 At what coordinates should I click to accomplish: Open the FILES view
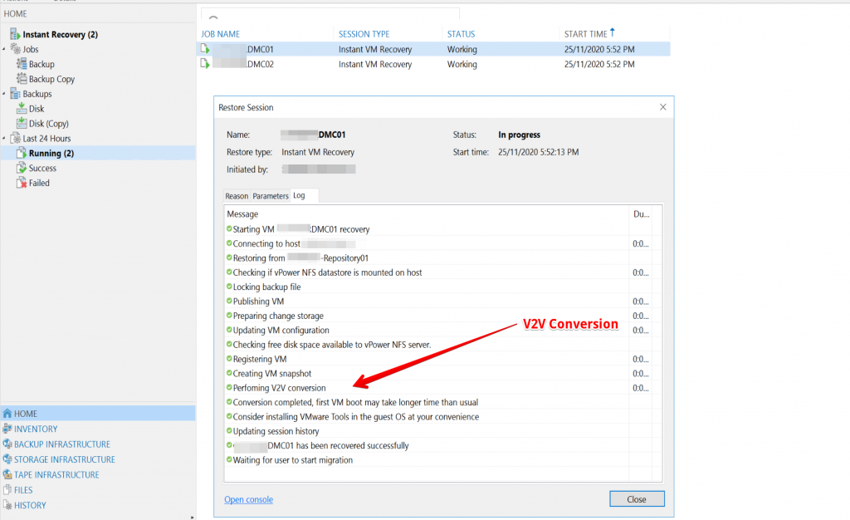click(x=23, y=489)
